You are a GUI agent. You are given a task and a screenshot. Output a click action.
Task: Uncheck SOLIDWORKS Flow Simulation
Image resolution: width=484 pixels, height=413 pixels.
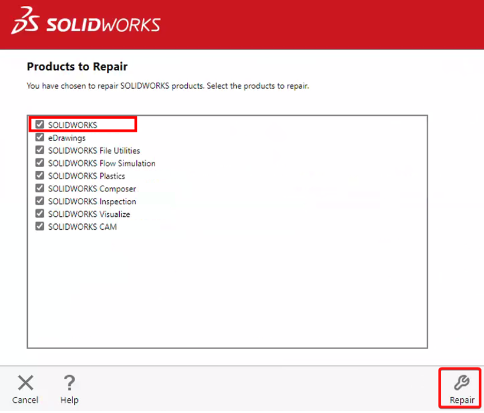40,163
